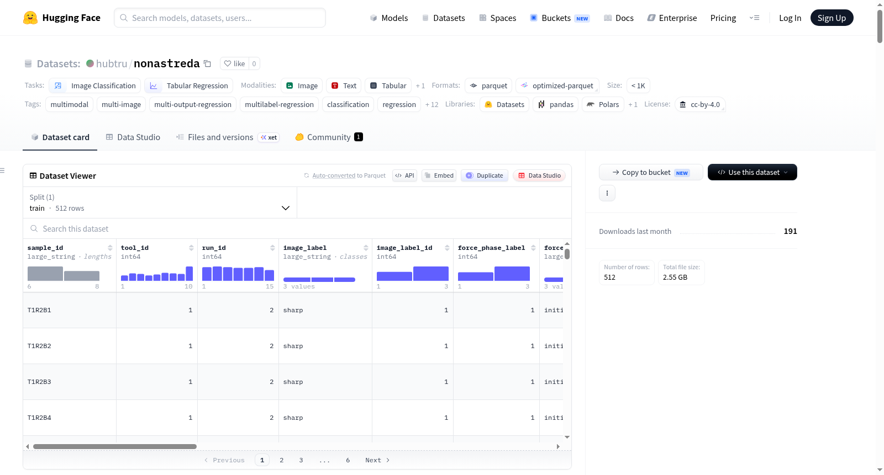Image resolution: width=884 pixels, height=475 pixels.
Task: Expand the +1 more libraries
Action: tap(633, 104)
